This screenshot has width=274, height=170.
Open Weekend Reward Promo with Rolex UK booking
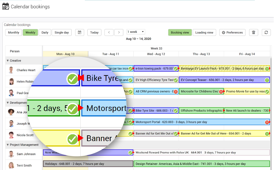(202, 153)
